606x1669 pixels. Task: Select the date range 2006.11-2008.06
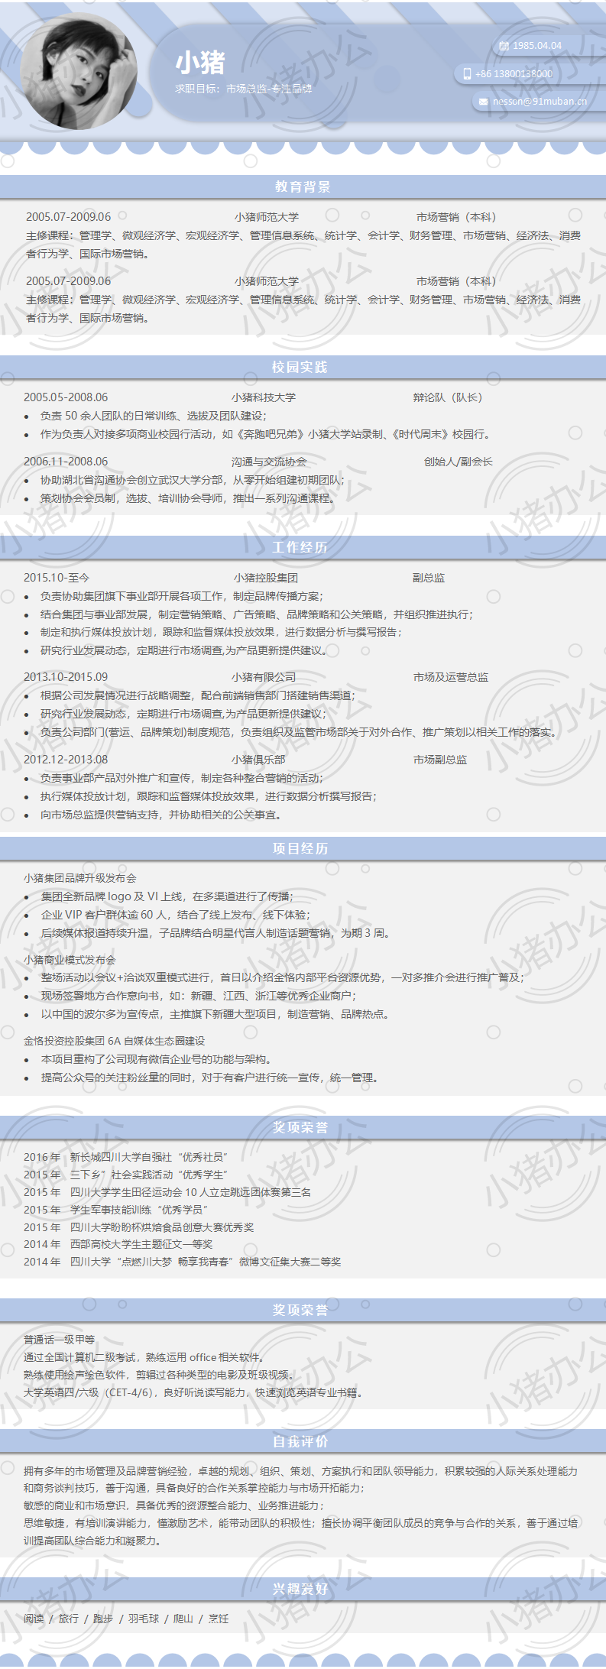point(66,462)
